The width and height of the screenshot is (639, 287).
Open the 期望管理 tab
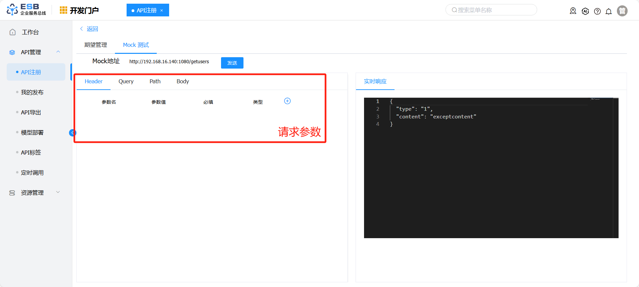coord(95,45)
